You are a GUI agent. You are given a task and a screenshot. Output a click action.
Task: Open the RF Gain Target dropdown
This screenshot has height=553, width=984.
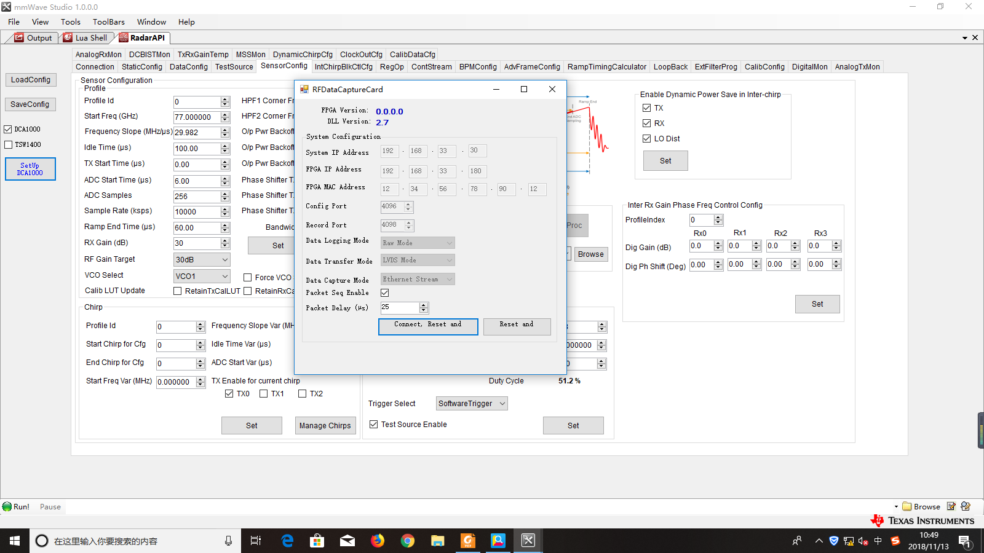coord(202,260)
